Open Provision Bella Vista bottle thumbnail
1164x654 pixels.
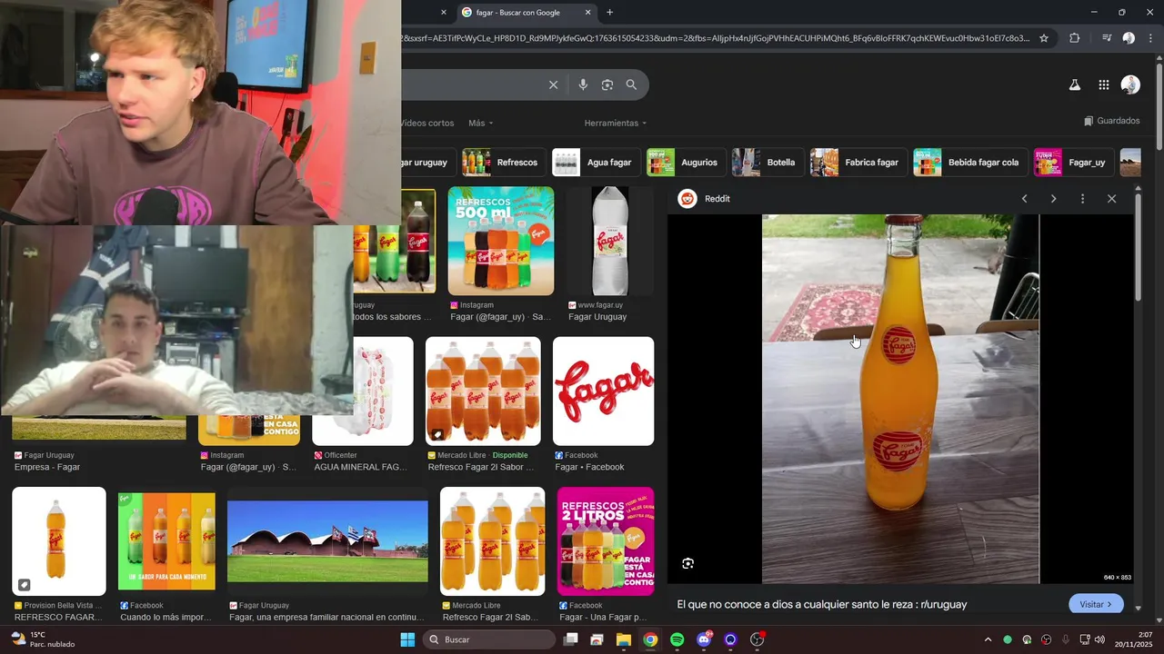pyautogui.click(x=59, y=541)
